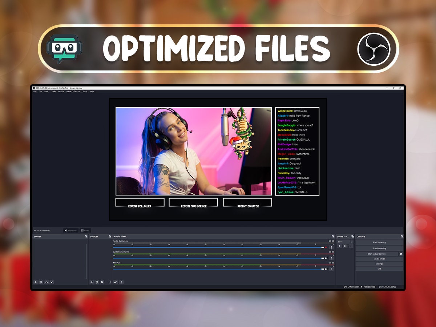Click the Start Recording button

[x=379, y=249]
